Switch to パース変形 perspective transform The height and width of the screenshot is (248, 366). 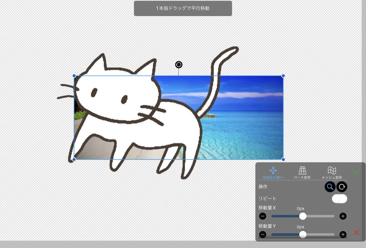pyautogui.click(x=302, y=173)
